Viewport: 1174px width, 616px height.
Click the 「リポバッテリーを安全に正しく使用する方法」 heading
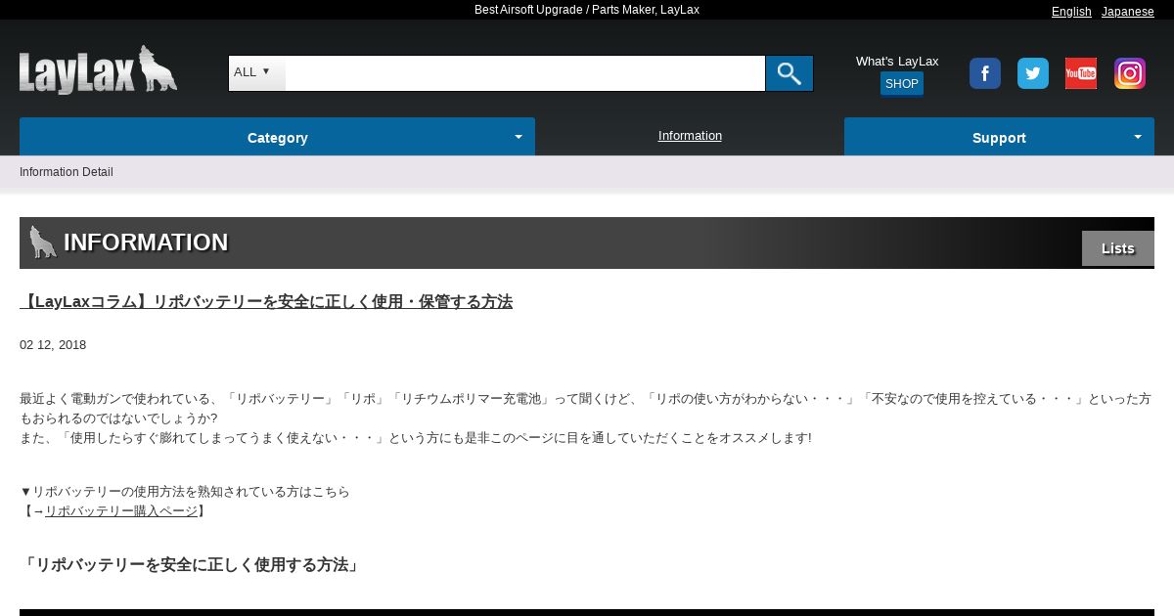(190, 565)
